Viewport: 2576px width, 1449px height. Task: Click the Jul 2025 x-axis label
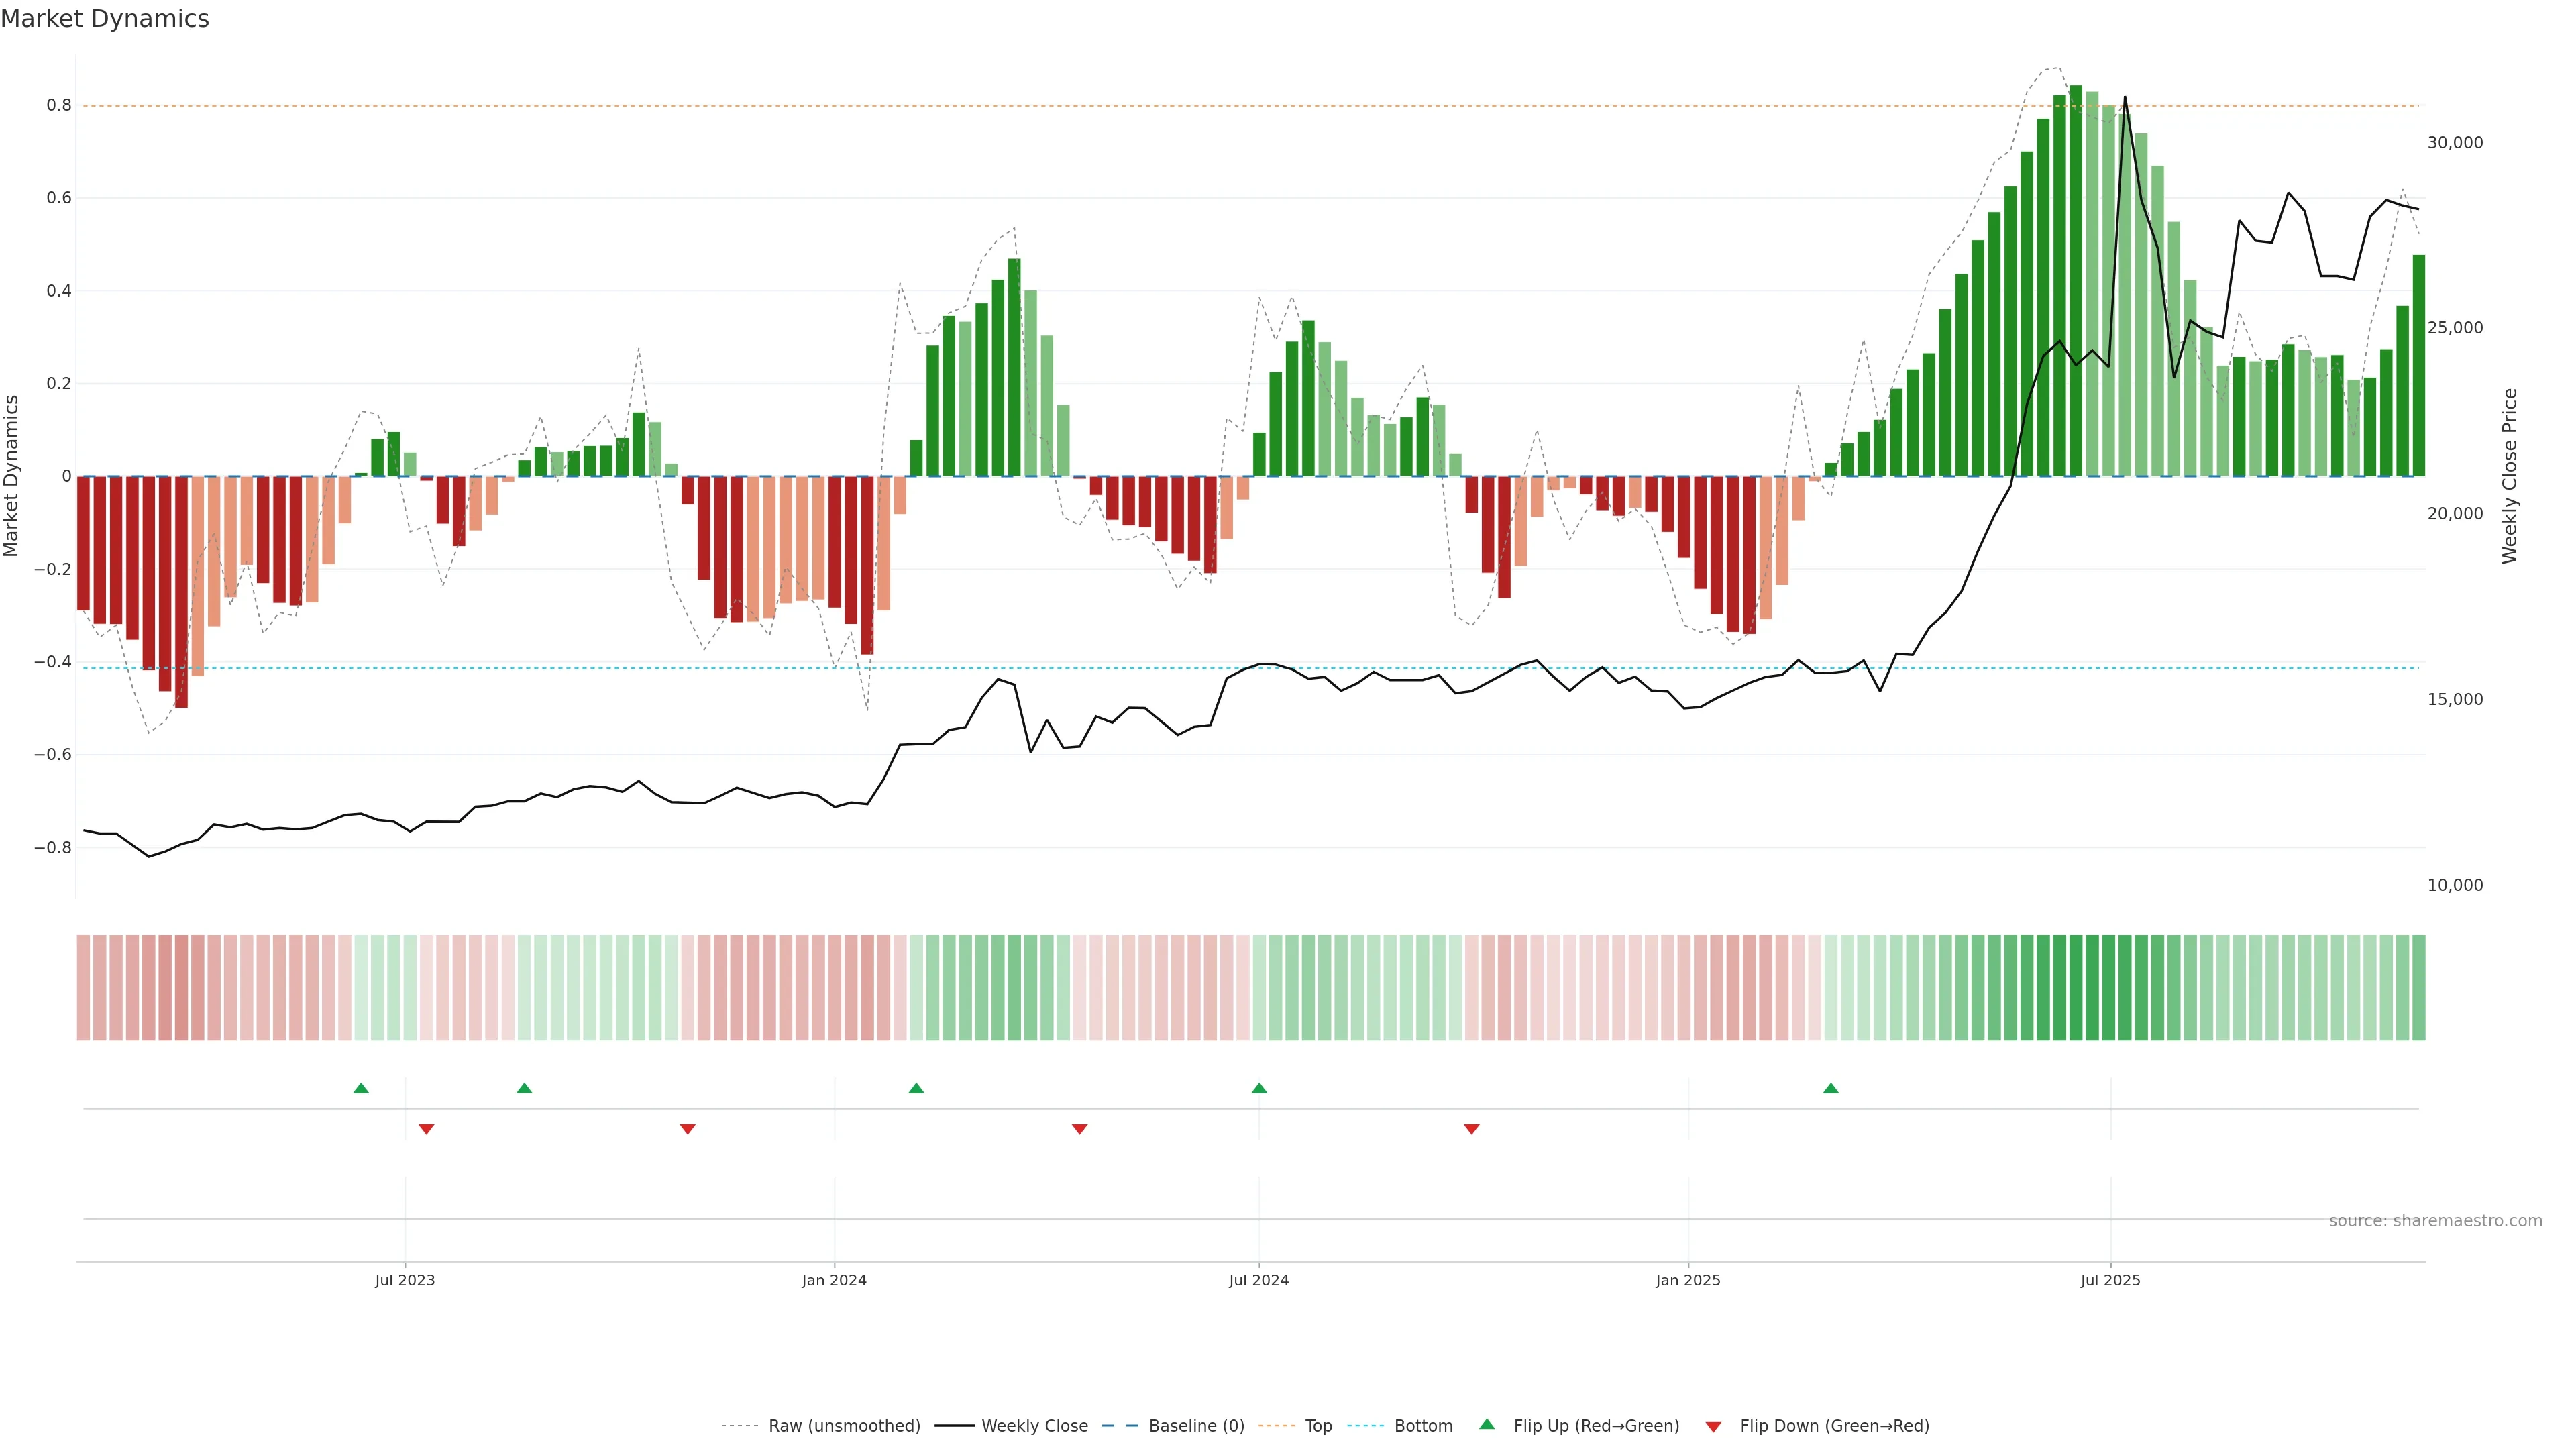pyautogui.click(x=2110, y=1280)
